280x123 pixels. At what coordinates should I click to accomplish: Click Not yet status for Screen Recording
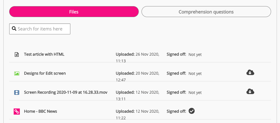click(195, 93)
